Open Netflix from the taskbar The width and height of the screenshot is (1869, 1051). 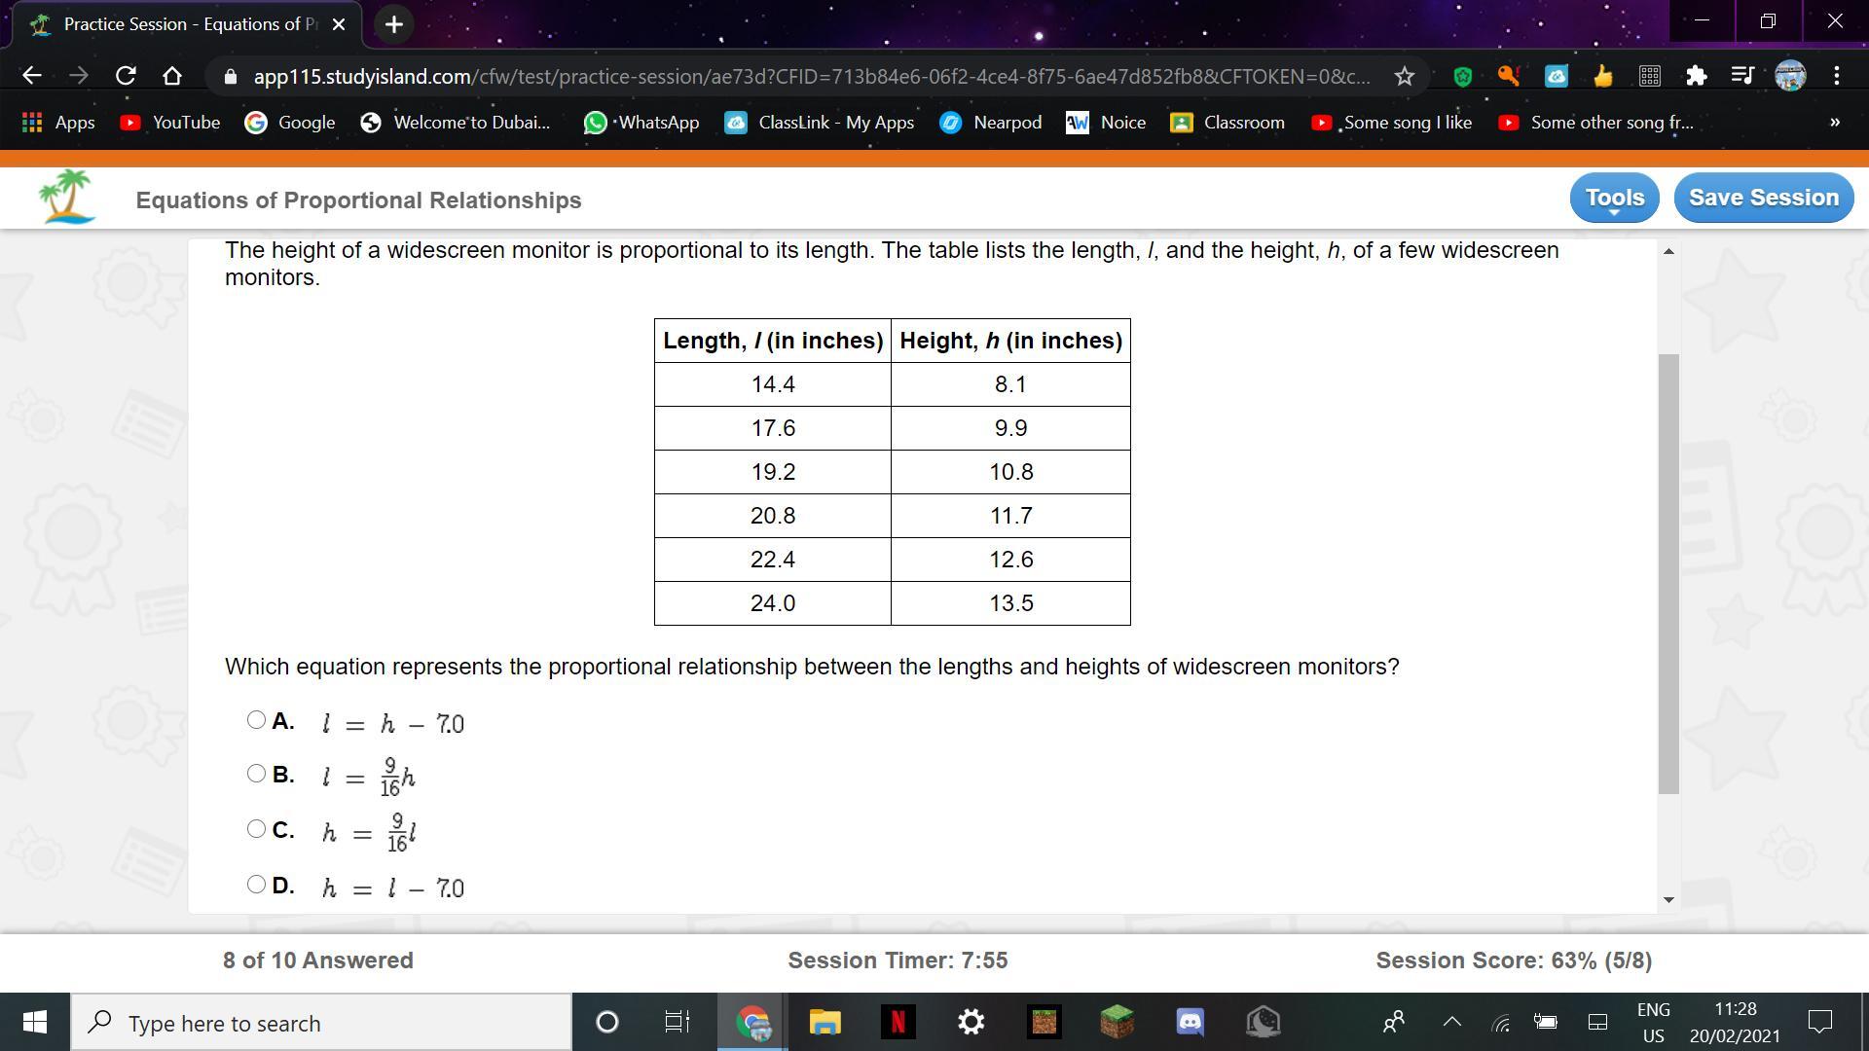(898, 1022)
